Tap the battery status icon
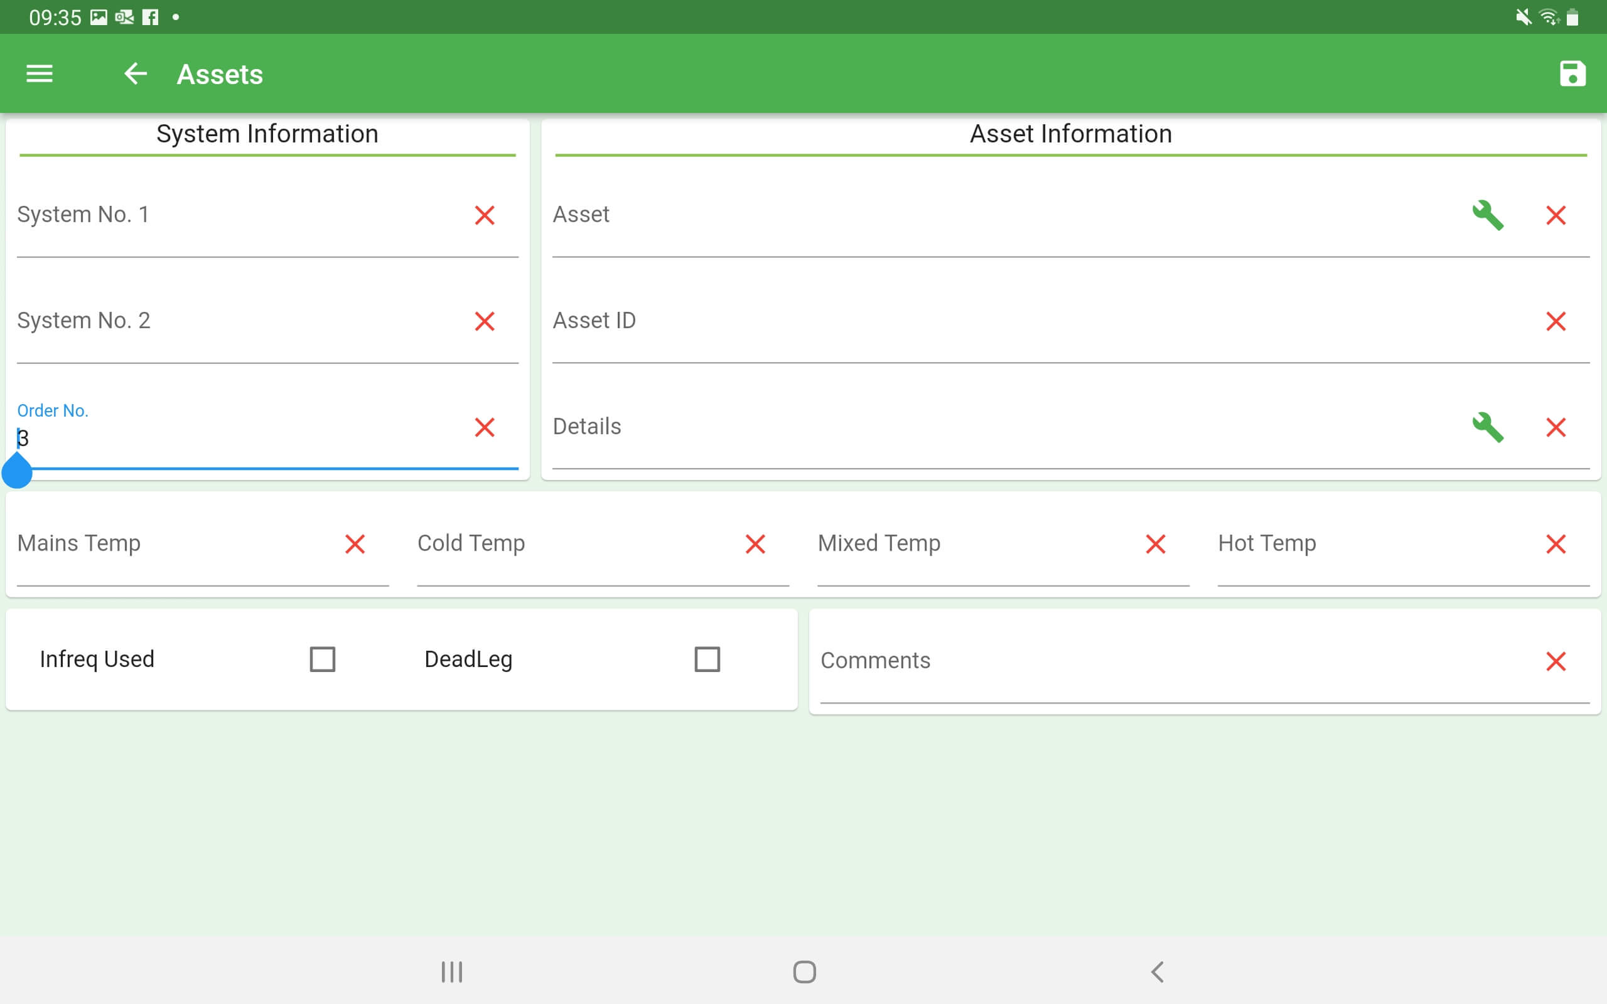The image size is (1607, 1004). [x=1572, y=18]
